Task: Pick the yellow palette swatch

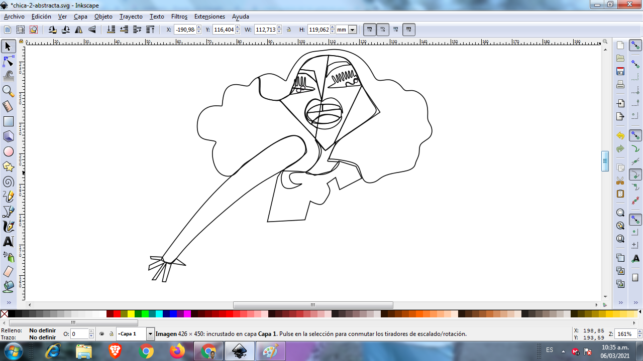Action: (x=131, y=314)
